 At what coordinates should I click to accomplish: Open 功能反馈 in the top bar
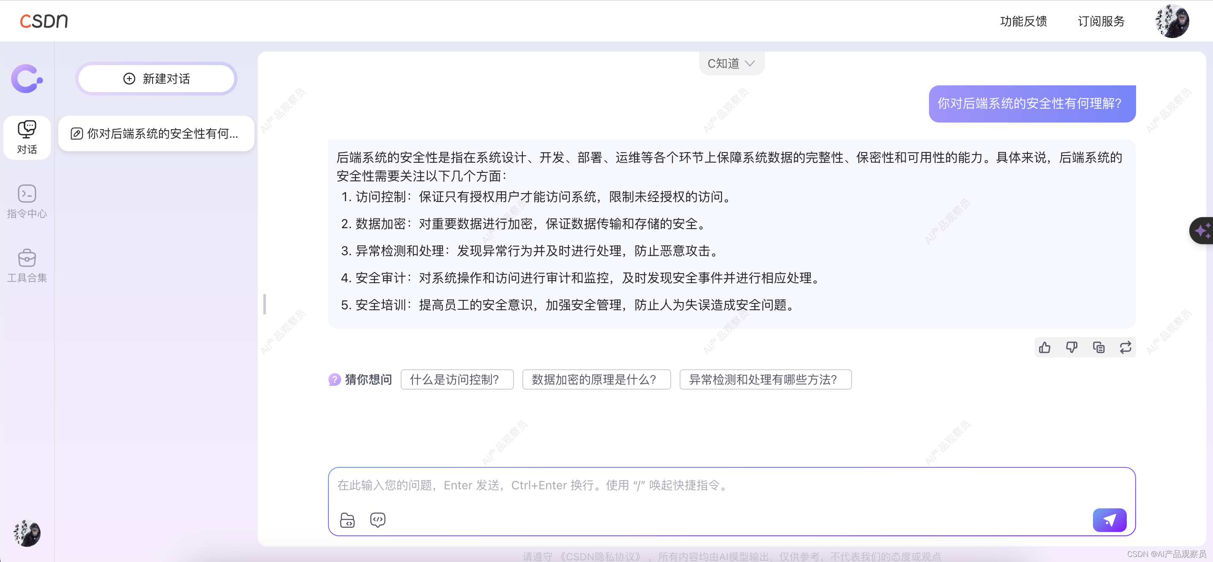coord(1023,21)
